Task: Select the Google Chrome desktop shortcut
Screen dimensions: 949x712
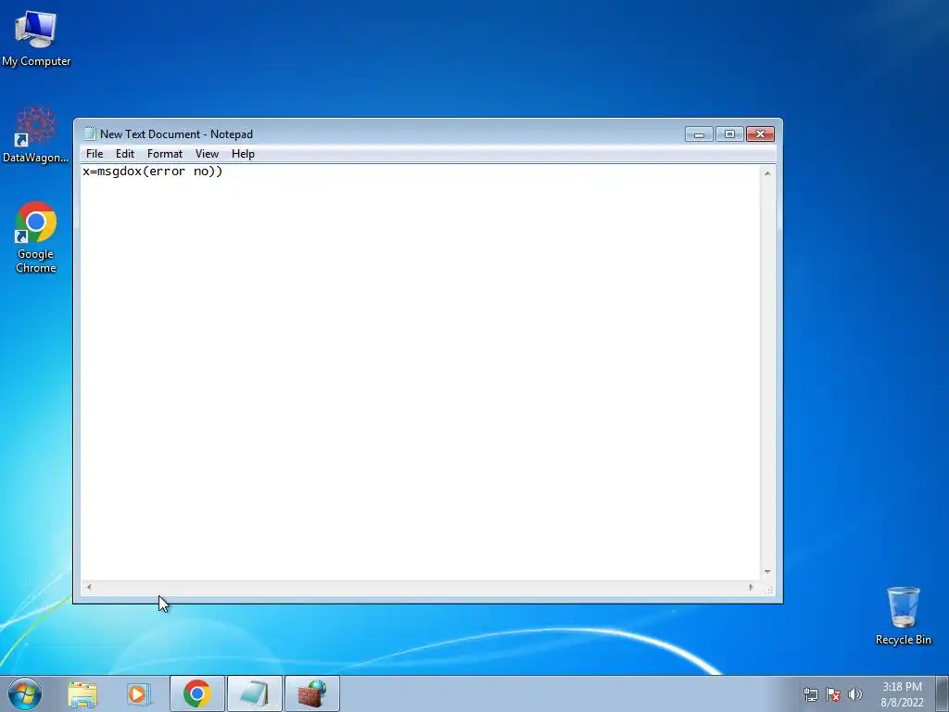Action: [x=36, y=237]
